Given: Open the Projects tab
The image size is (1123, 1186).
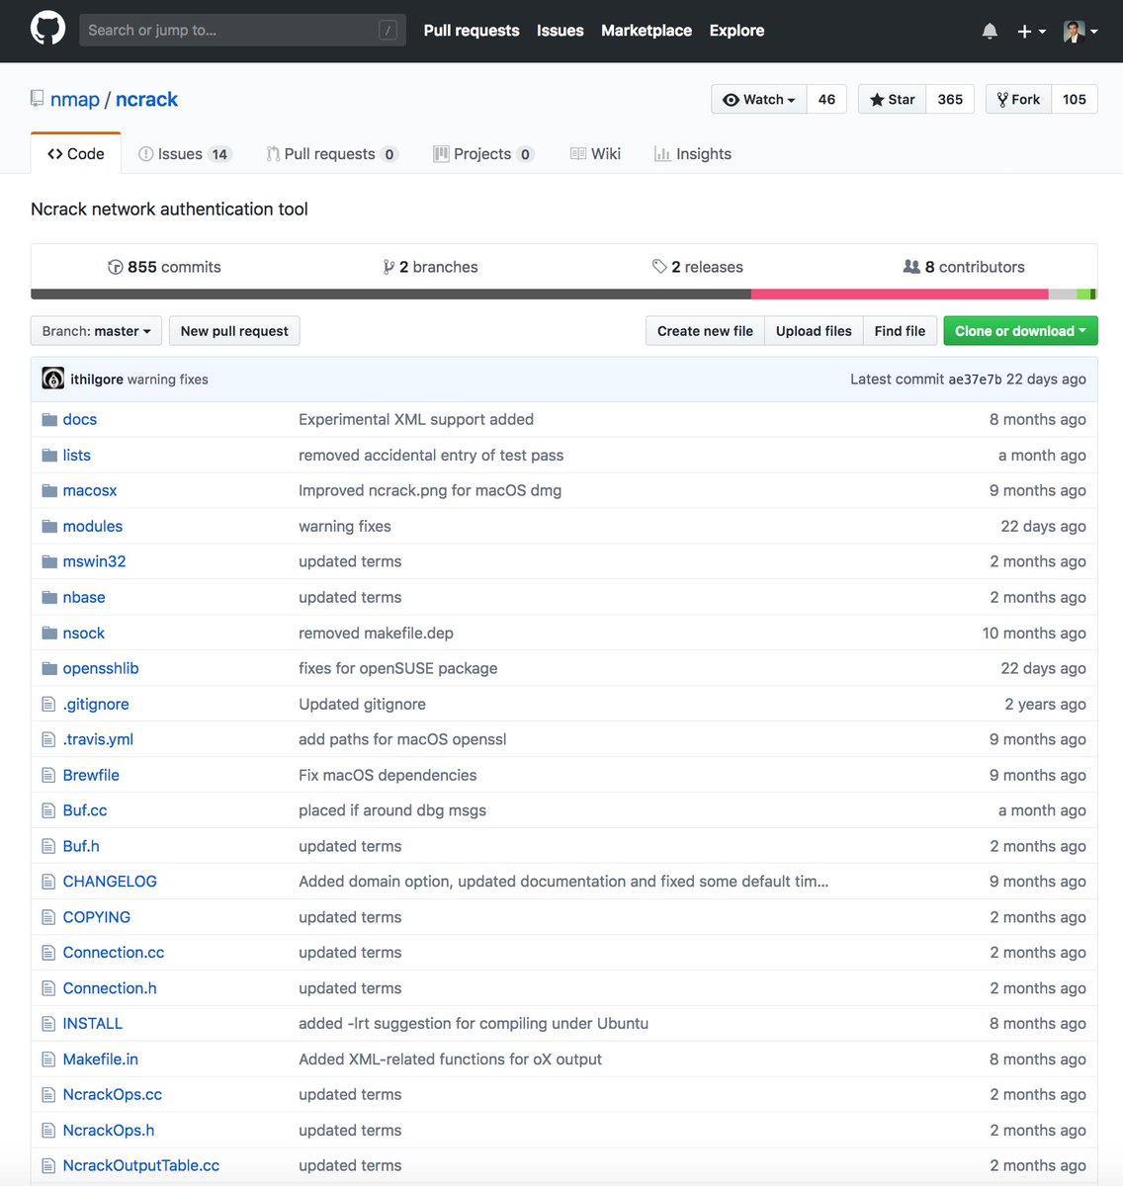Looking at the screenshot, I should pyautogui.click(x=483, y=154).
